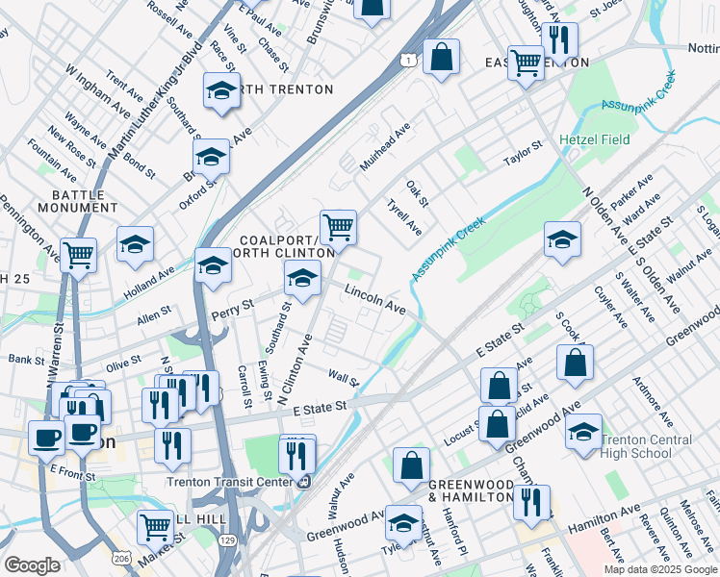The image size is (720, 577).
Task: Click the shopping cart at Coalport/North Clinton
Action: pyautogui.click(x=338, y=229)
